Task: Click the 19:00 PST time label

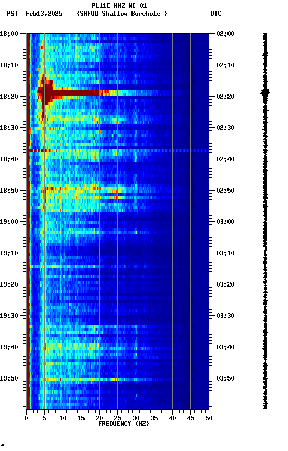Action: (x=9, y=222)
